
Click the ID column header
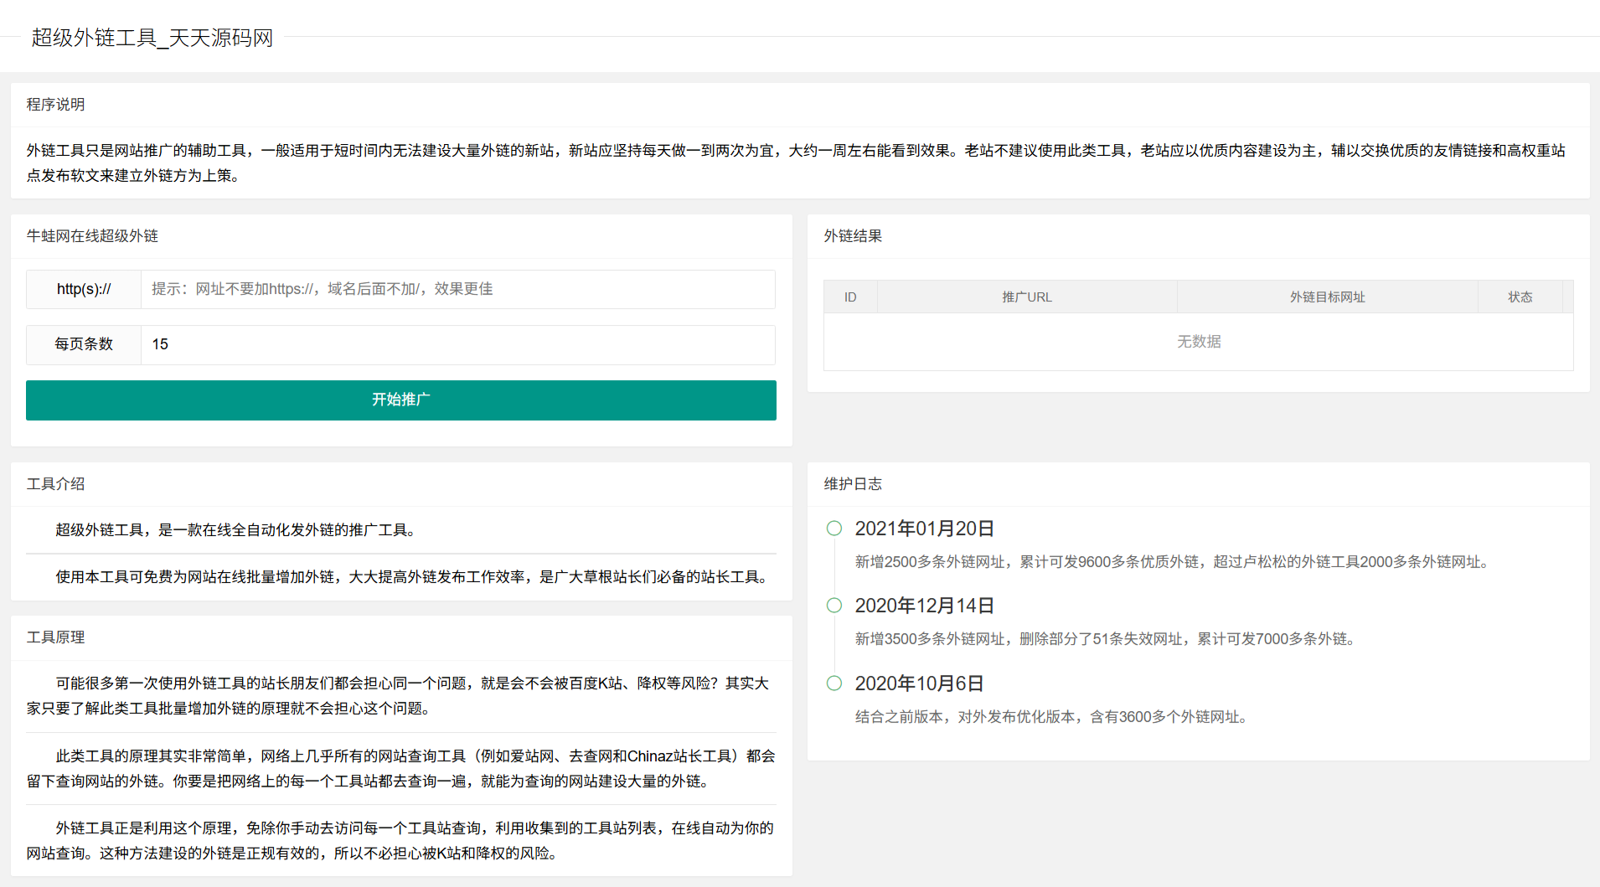[849, 297]
